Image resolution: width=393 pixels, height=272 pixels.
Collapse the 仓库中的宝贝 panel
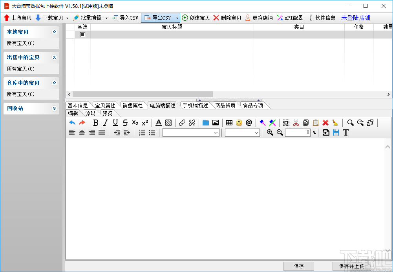(x=55, y=83)
